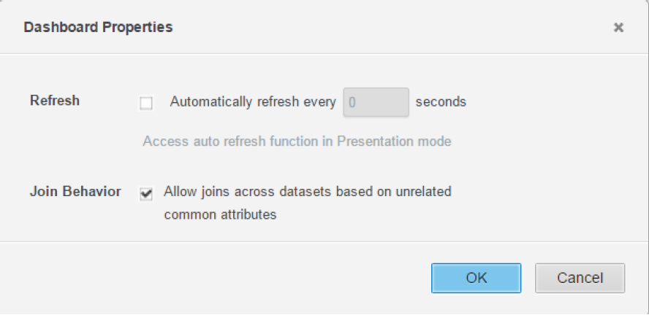
Task: Click the 'Automatically refresh every' label text
Action: 252,102
